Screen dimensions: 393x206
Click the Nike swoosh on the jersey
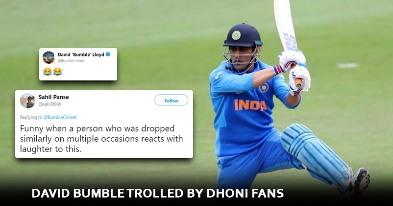(x=219, y=75)
